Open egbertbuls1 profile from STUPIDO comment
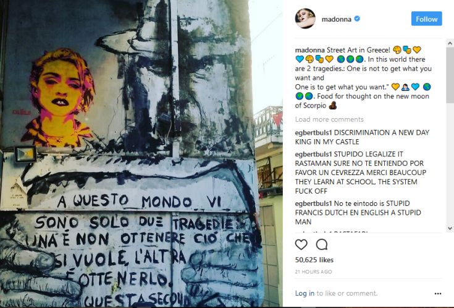 point(313,154)
